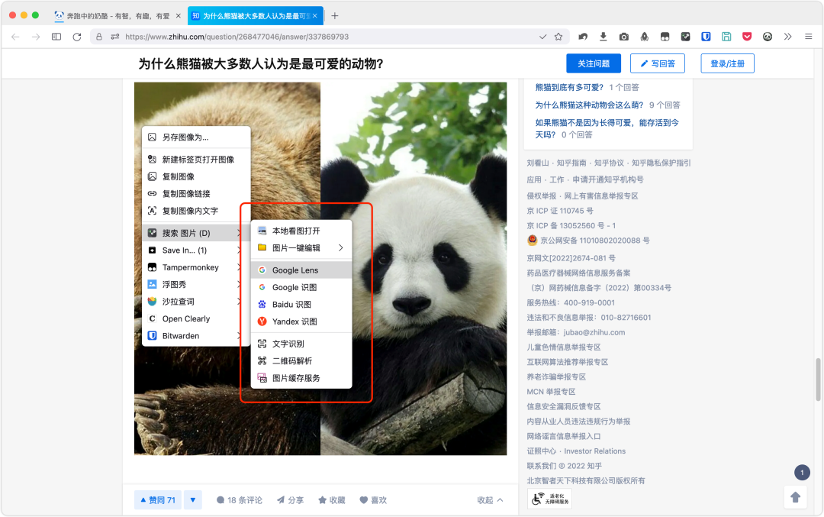Close the 奔跑中的奶酪 tab

tap(178, 16)
